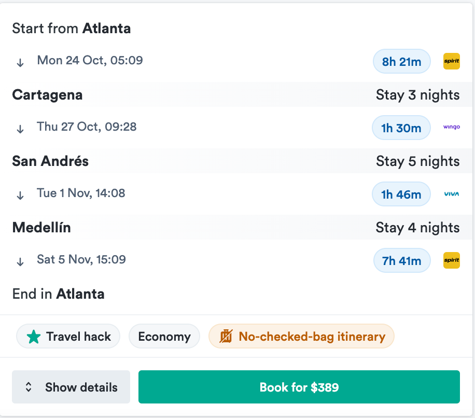Expand itinerary with Show details
The height and width of the screenshot is (418, 475).
point(71,387)
